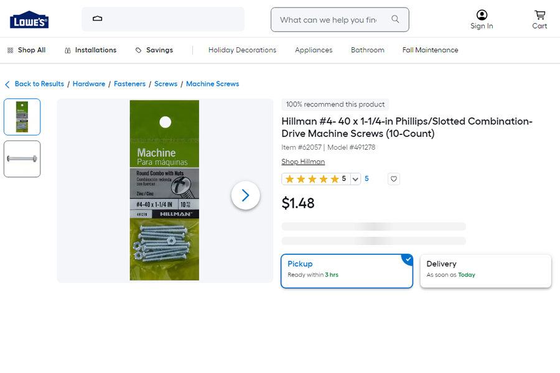Open the Machine Screws breadcrumb
This screenshot has height=373, width=560.
pos(213,84)
